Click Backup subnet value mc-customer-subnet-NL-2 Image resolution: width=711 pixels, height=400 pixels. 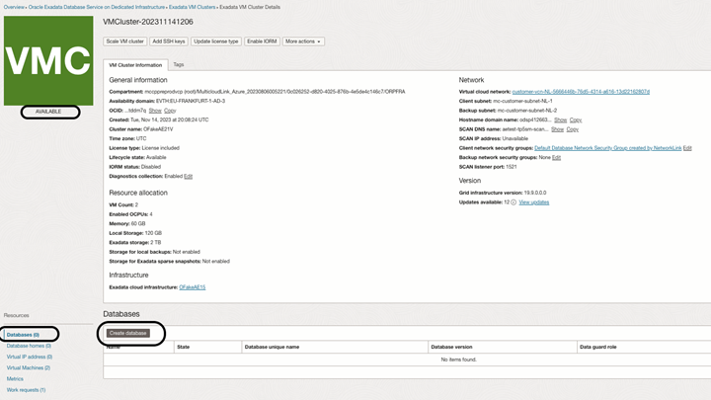[527, 111]
